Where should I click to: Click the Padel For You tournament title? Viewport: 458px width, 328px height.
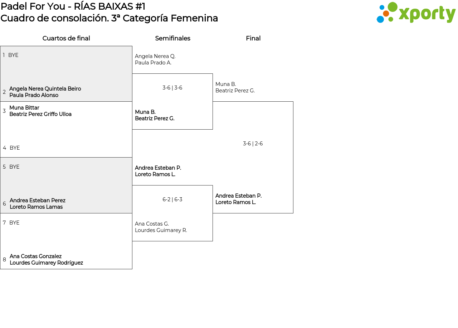click(73, 6)
